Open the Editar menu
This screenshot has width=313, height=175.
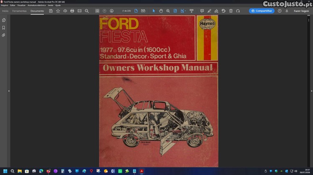13,5
